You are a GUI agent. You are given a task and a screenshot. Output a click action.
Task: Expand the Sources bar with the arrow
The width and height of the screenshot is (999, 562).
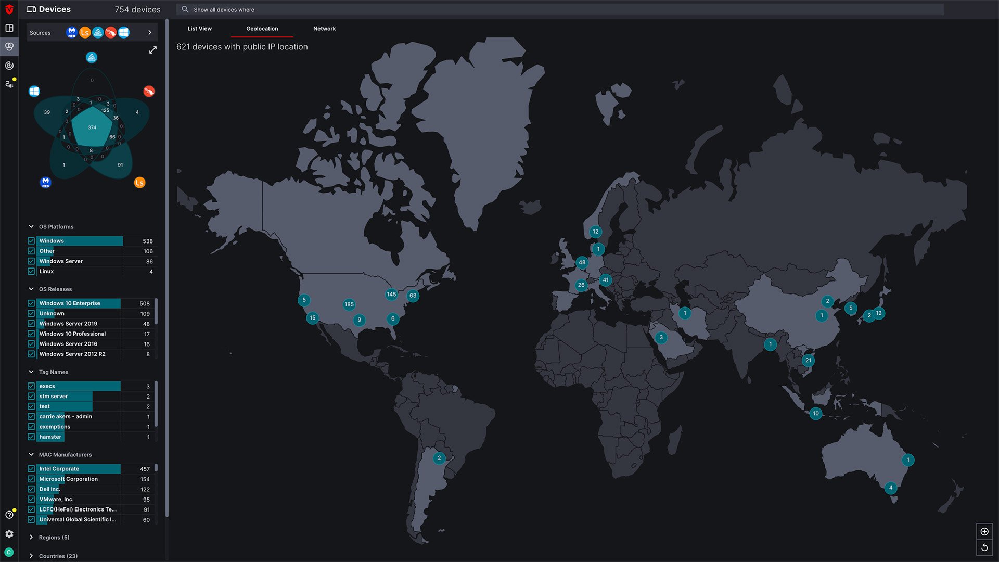click(x=150, y=33)
